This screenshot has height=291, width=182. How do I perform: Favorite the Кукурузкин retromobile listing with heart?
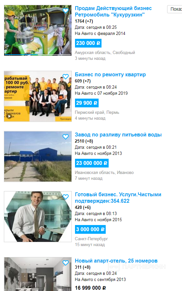pyautogui.click(x=66, y=11)
